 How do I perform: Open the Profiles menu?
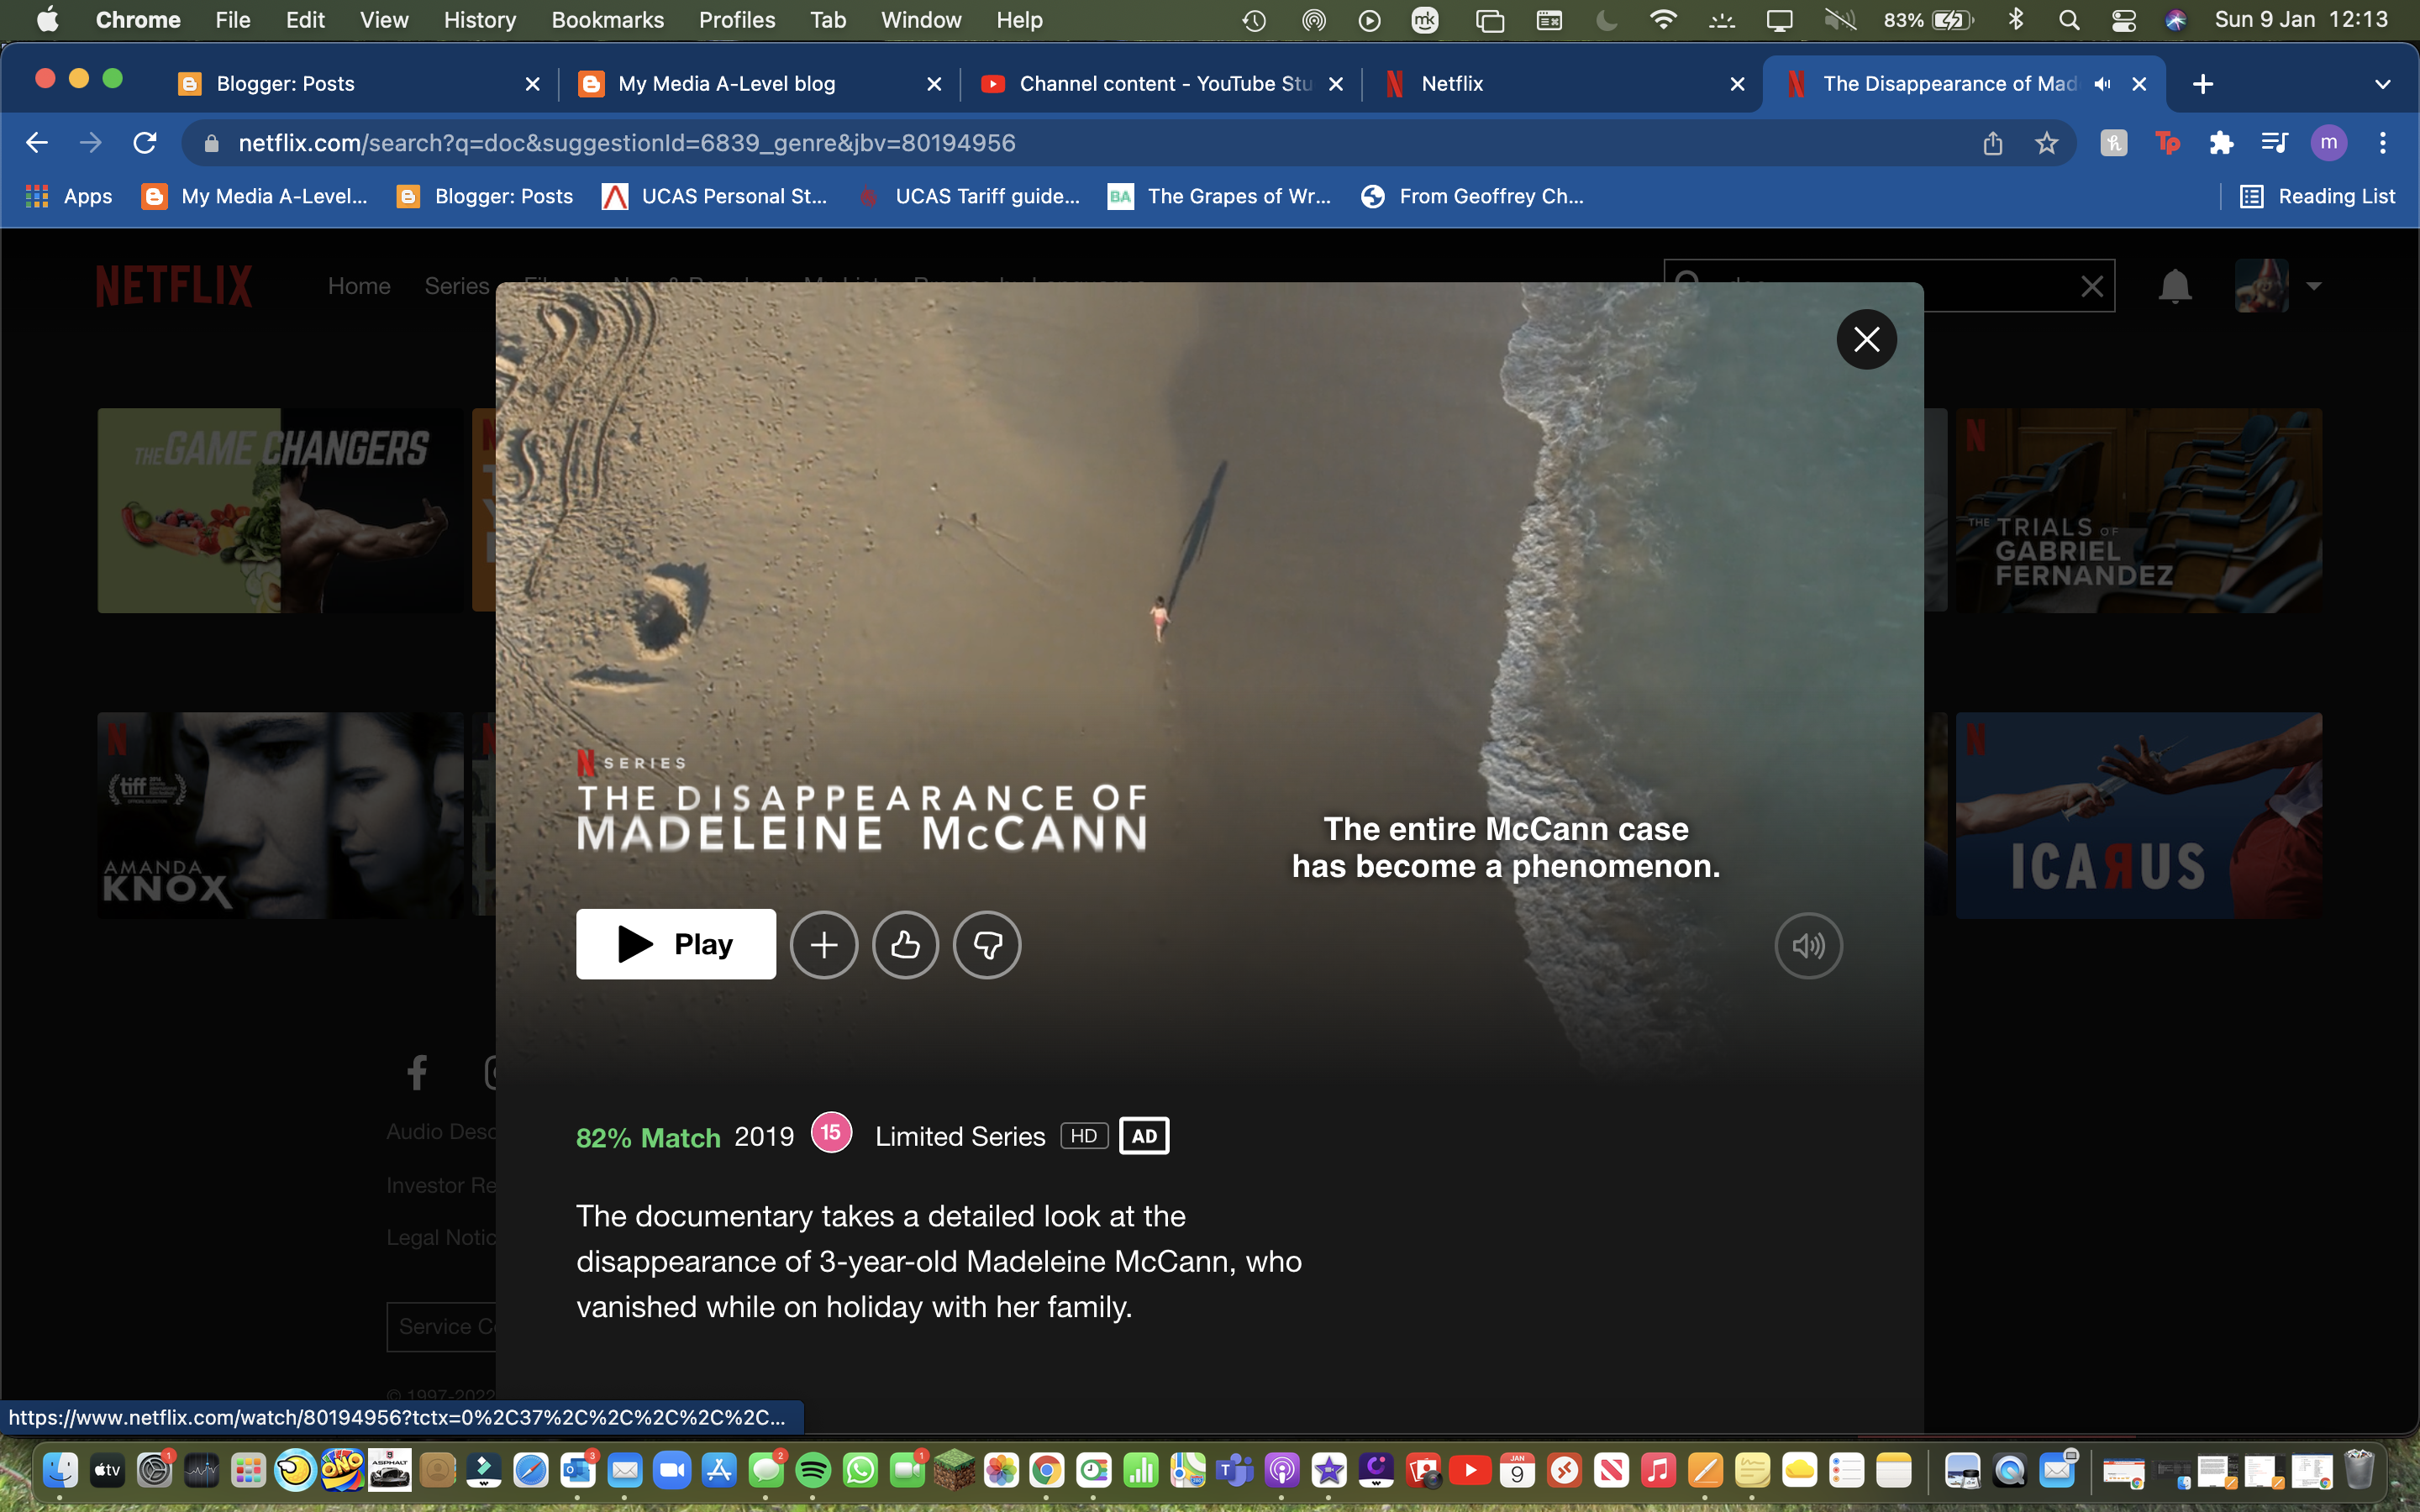pyautogui.click(x=736, y=20)
